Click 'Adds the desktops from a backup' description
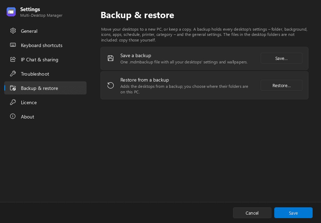The width and height of the screenshot is (321, 223). pos(184,89)
